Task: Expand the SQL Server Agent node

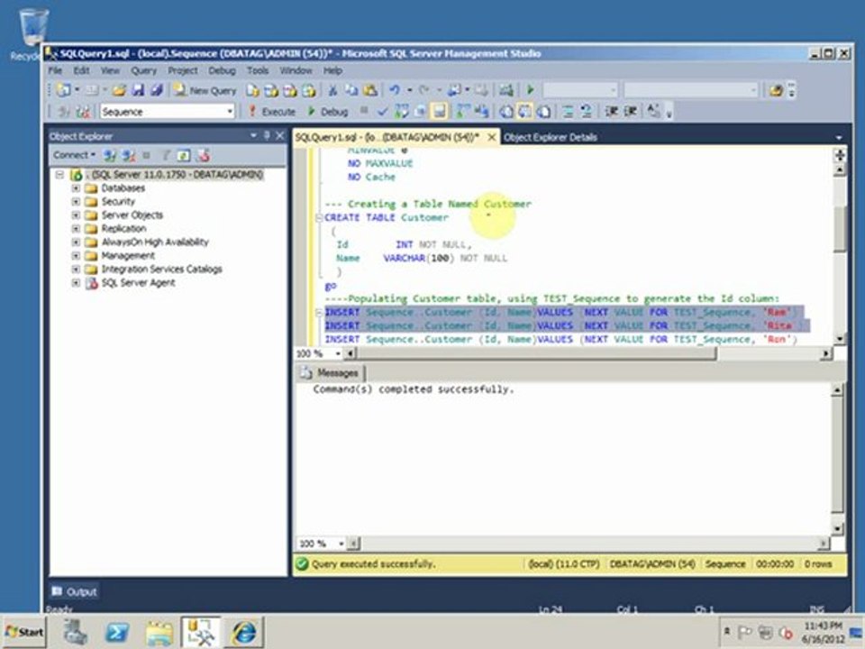Action: click(x=76, y=282)
